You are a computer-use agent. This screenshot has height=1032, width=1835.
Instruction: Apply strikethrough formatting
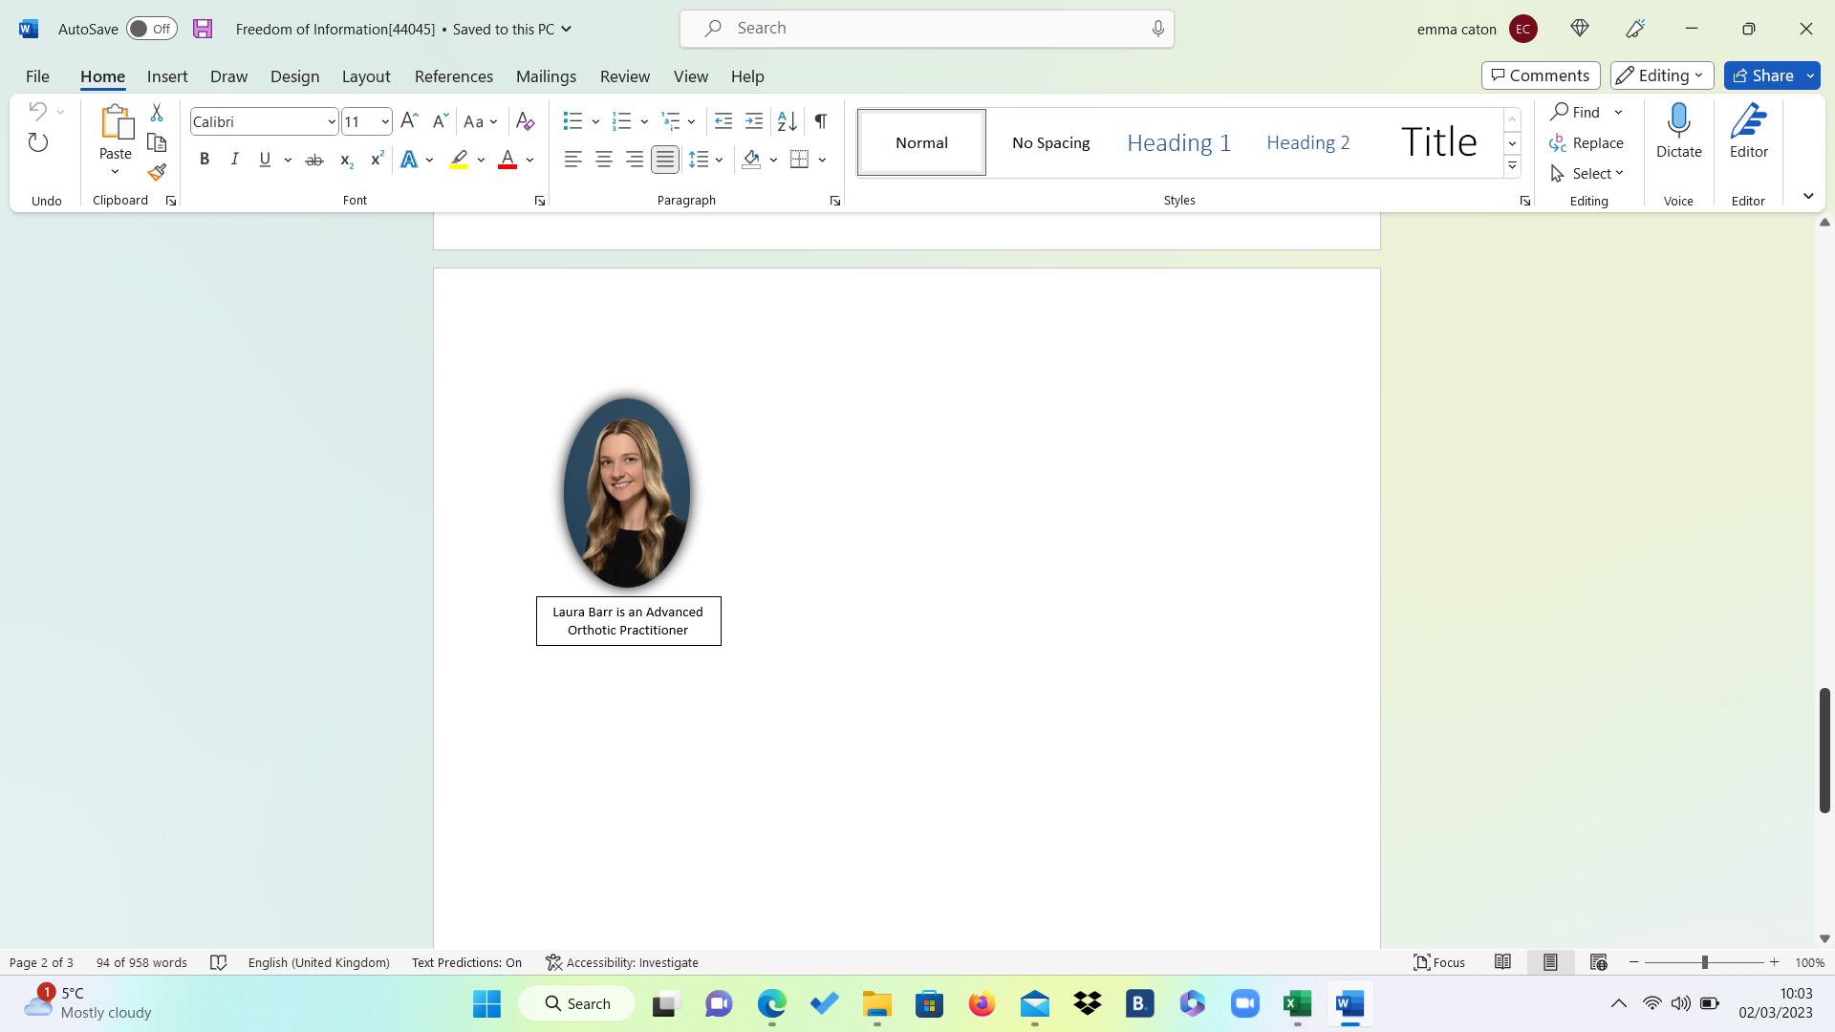pyautogui.click(x=313, y=160)
